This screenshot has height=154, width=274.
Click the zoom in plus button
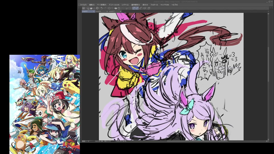[99, 141]
